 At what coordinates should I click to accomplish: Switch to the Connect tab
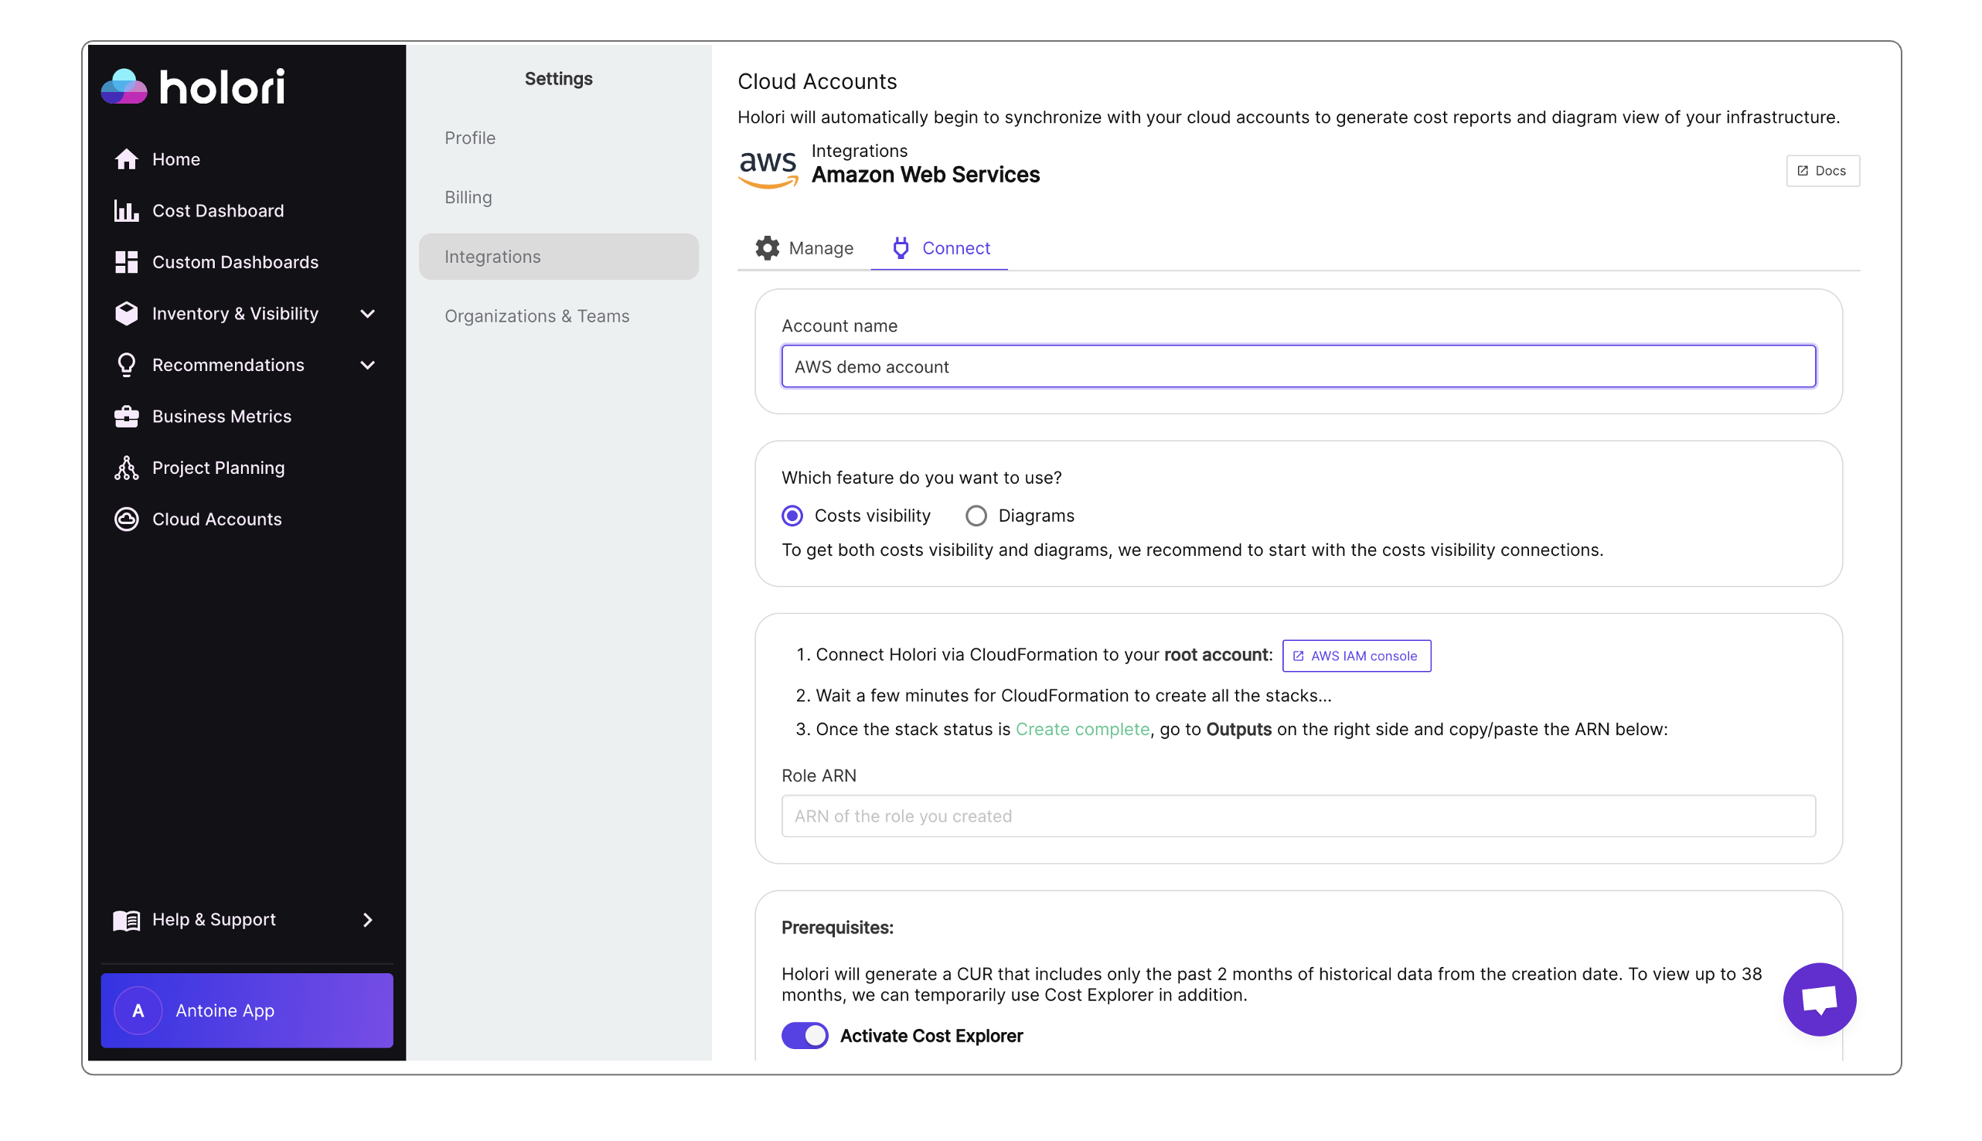coord(955,248)
